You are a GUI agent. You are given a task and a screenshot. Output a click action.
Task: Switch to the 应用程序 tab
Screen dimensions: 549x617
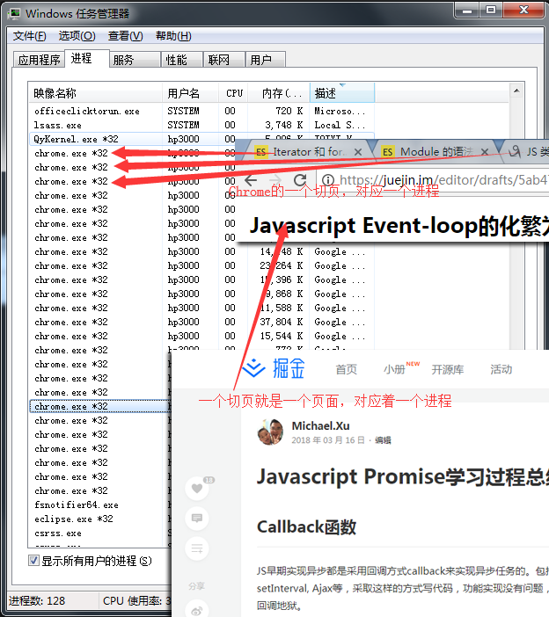click(39, 60)
